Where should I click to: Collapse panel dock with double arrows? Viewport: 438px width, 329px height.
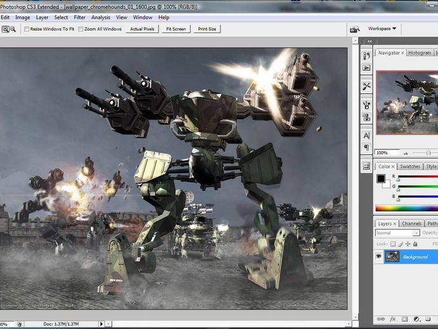click(369, 41)
